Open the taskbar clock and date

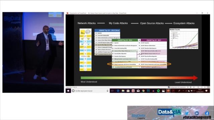pyautogui.click(x=200, y=91)
